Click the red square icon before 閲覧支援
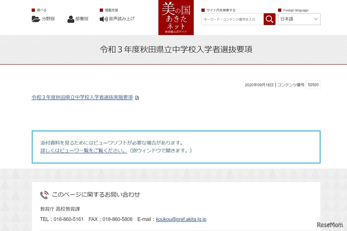The height and width of the screenshot is (231, 347). (x=101, y=10)
